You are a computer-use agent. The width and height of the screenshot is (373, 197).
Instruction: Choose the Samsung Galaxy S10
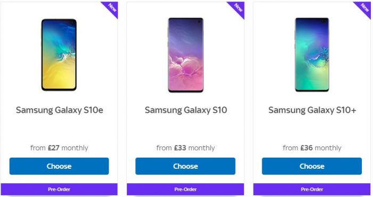point(185,166)
